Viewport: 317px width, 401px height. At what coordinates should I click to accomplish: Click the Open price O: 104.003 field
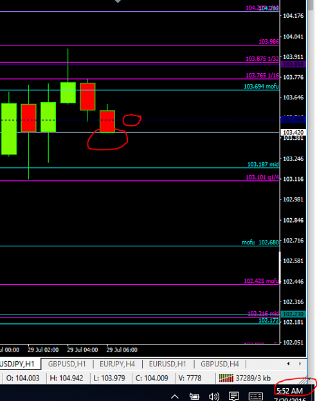click(x=23, y=378)
